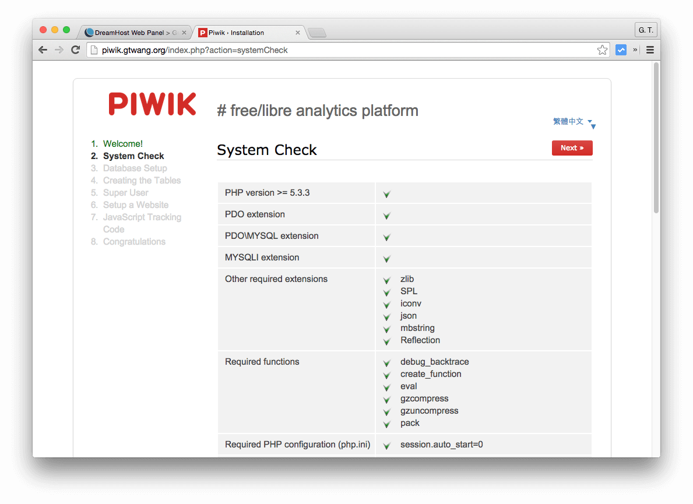Click the browser forward arrow
Screen dimensions: 693x504
click(x=59, y=50)
